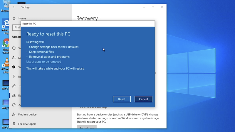Click the Find a setting search box
Screen dimensions: 235x132
[x=17, y=28]
